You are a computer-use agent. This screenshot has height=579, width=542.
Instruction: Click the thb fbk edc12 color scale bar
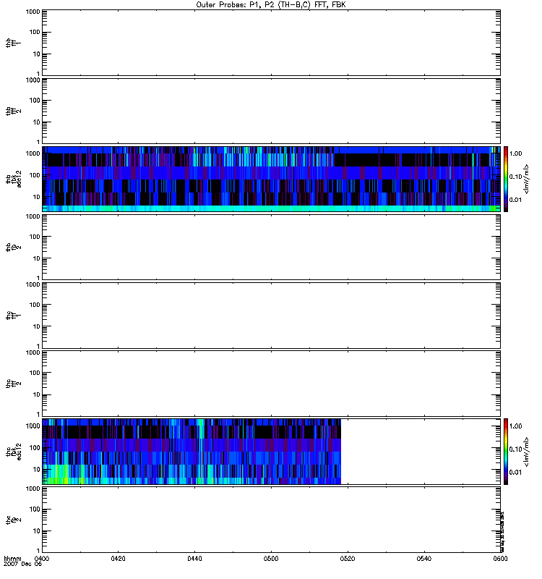tap(506, 179)
